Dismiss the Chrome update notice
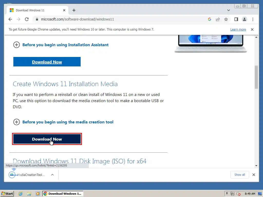 252,29
